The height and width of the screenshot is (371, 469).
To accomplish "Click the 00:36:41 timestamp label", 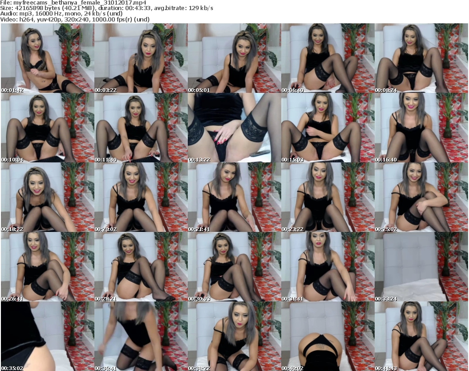I will 106,368.
